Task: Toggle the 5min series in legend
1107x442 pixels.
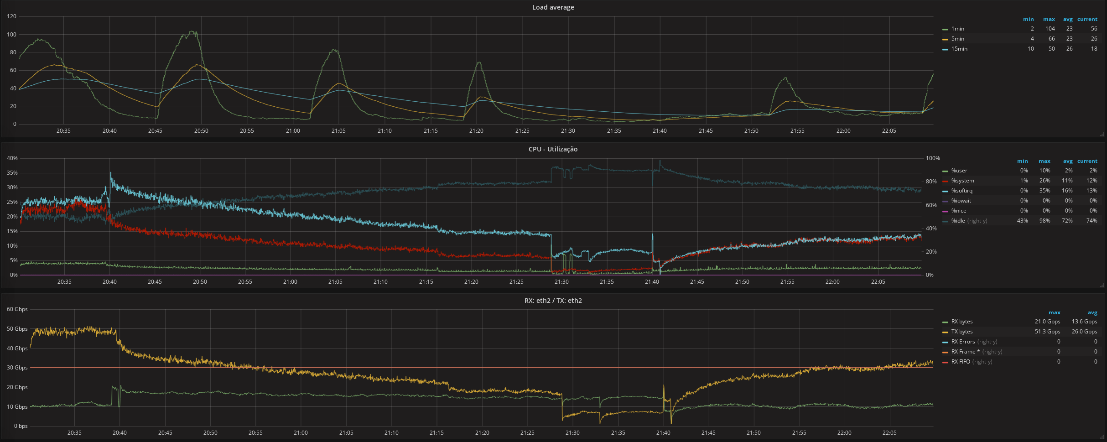Action: 957,39
